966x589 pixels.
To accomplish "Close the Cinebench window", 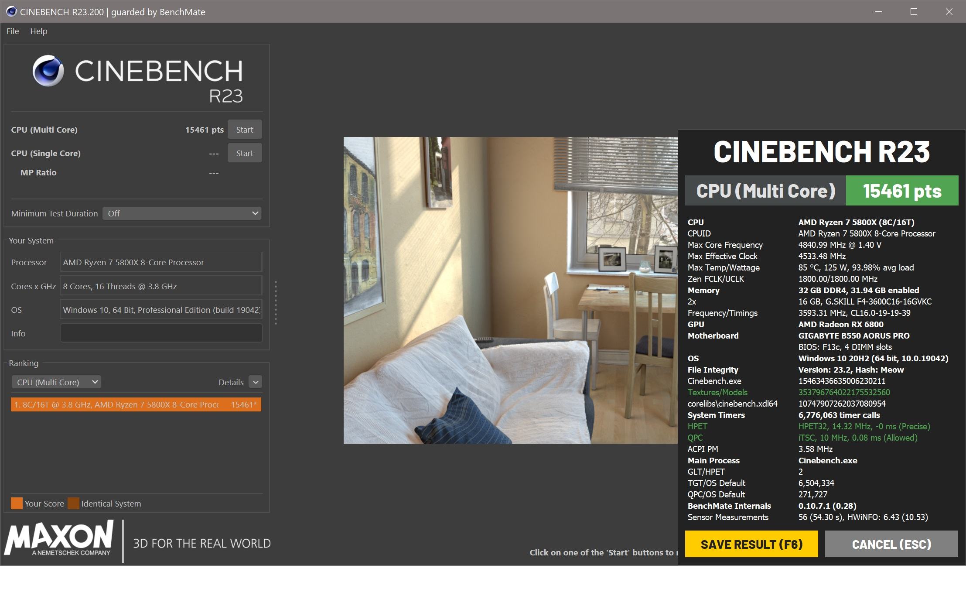I will (949, 12).
